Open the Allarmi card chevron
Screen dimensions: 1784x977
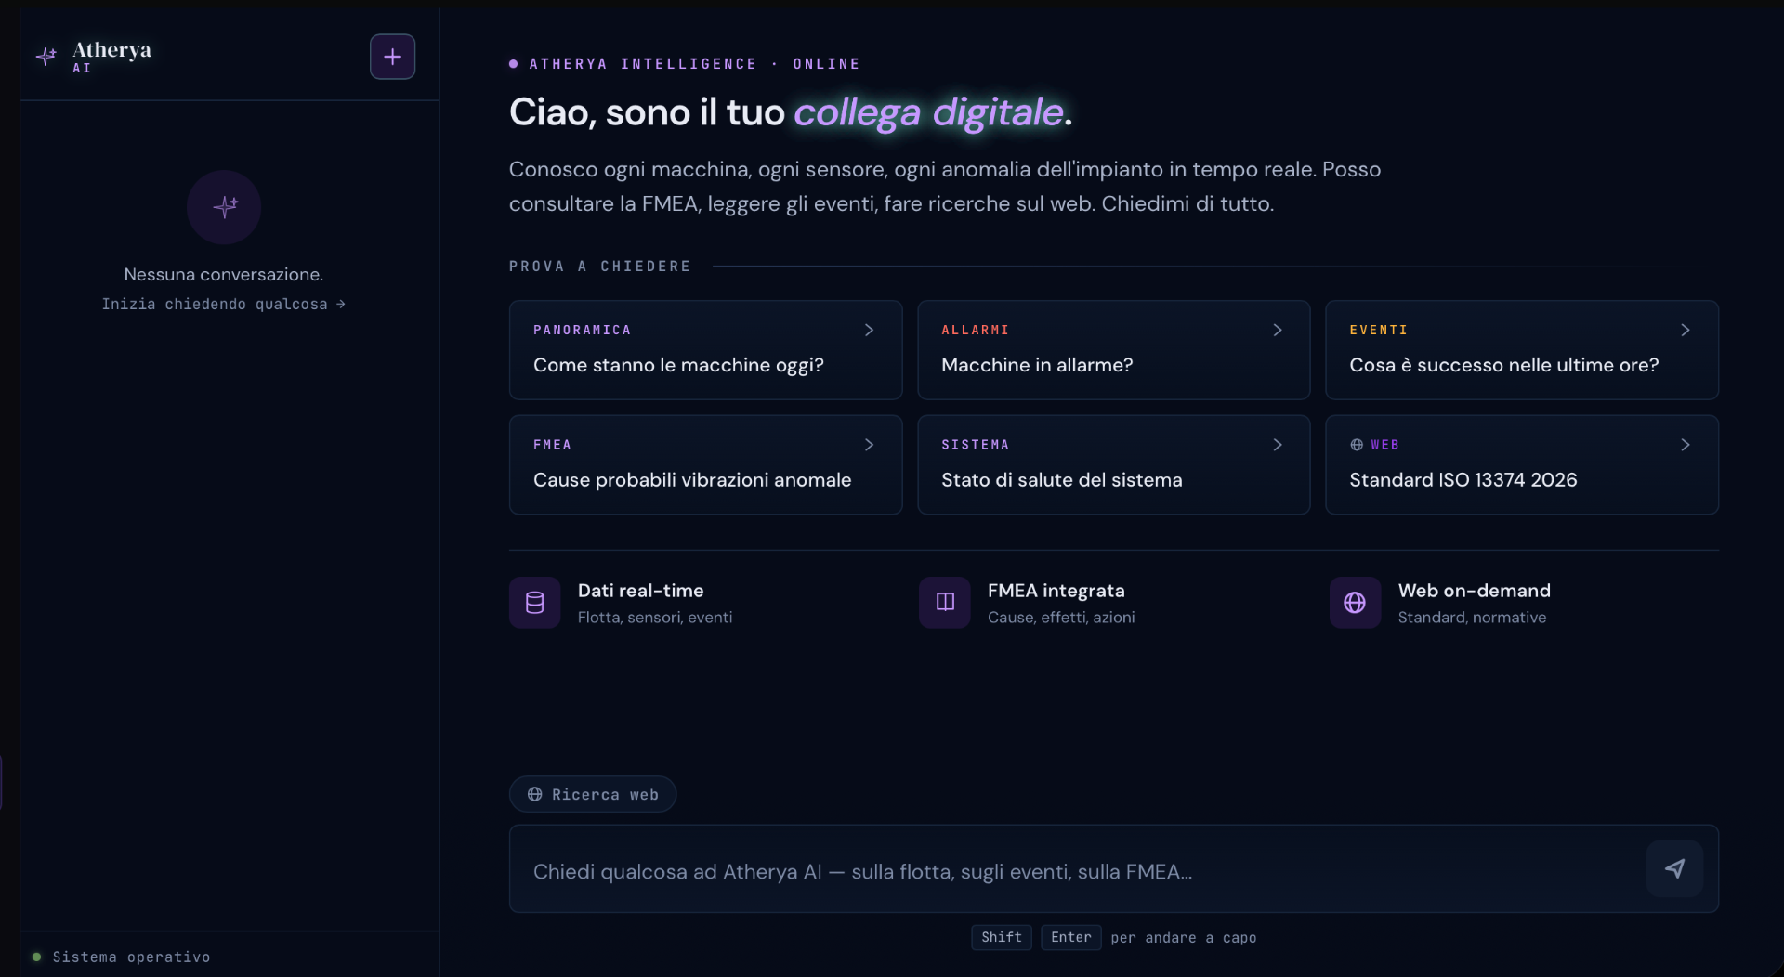pos(1277,330)
